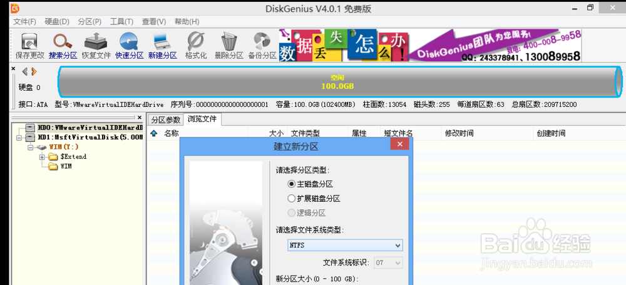The image size is (626, 285).
Task: Open the Partition (分区) menu
Action: [x=90, y=21]
